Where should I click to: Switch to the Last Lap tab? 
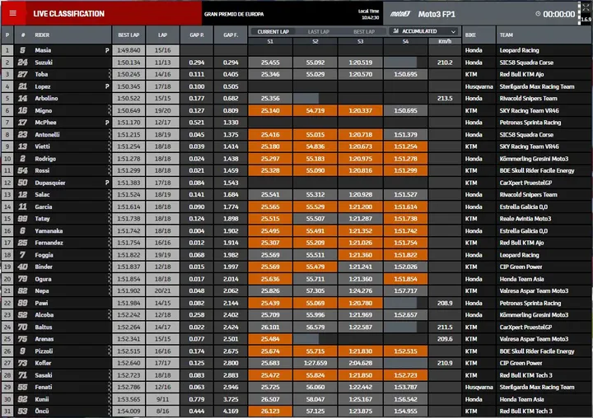point(319,32)
